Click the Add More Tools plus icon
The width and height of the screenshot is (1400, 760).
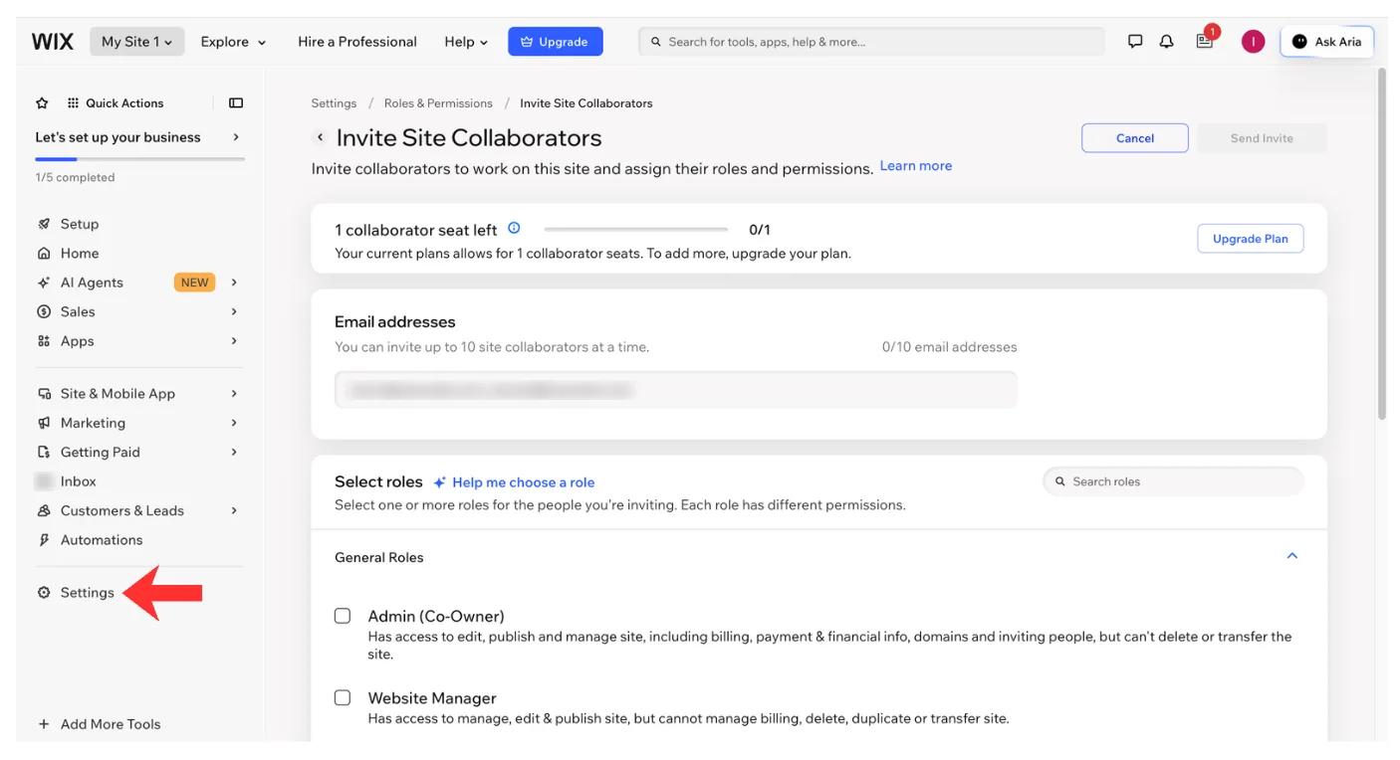pyautogui.click(x=44, y=724)
